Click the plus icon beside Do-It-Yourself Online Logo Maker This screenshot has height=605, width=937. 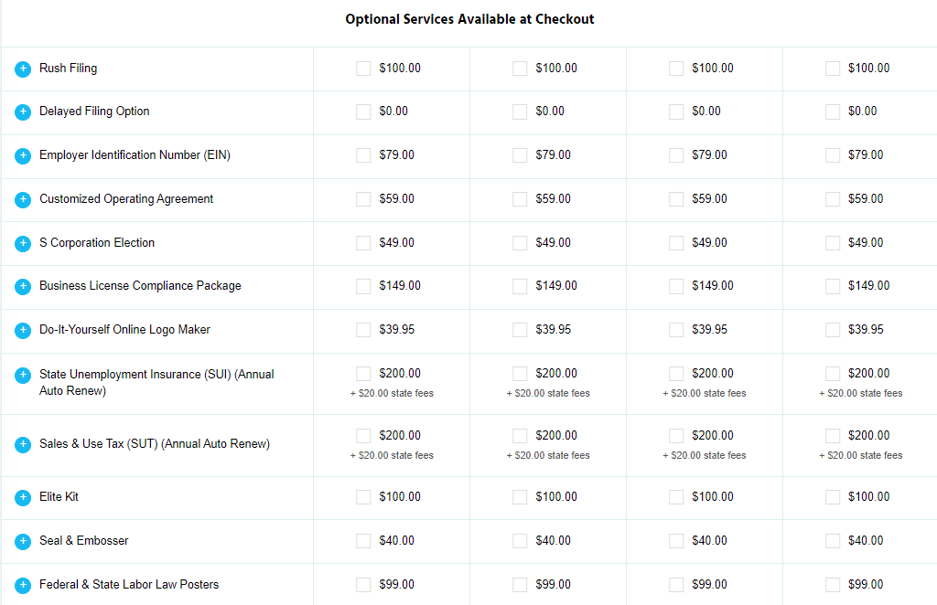(x=24, y=330)
